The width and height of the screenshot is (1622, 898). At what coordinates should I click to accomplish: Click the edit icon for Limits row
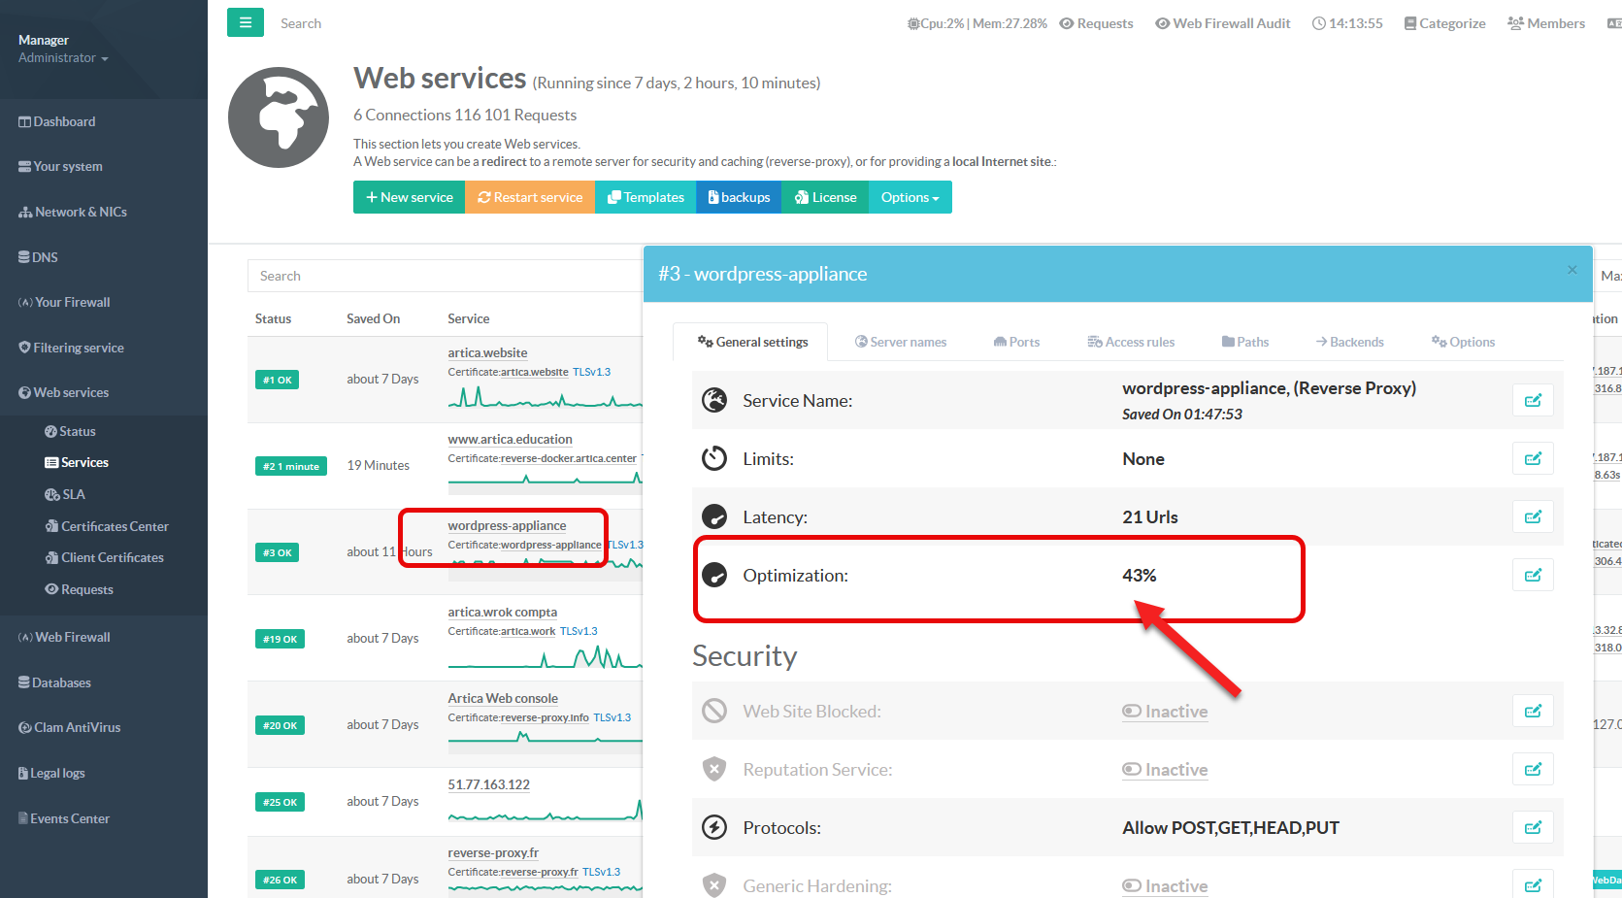[x=1533, y=459]
